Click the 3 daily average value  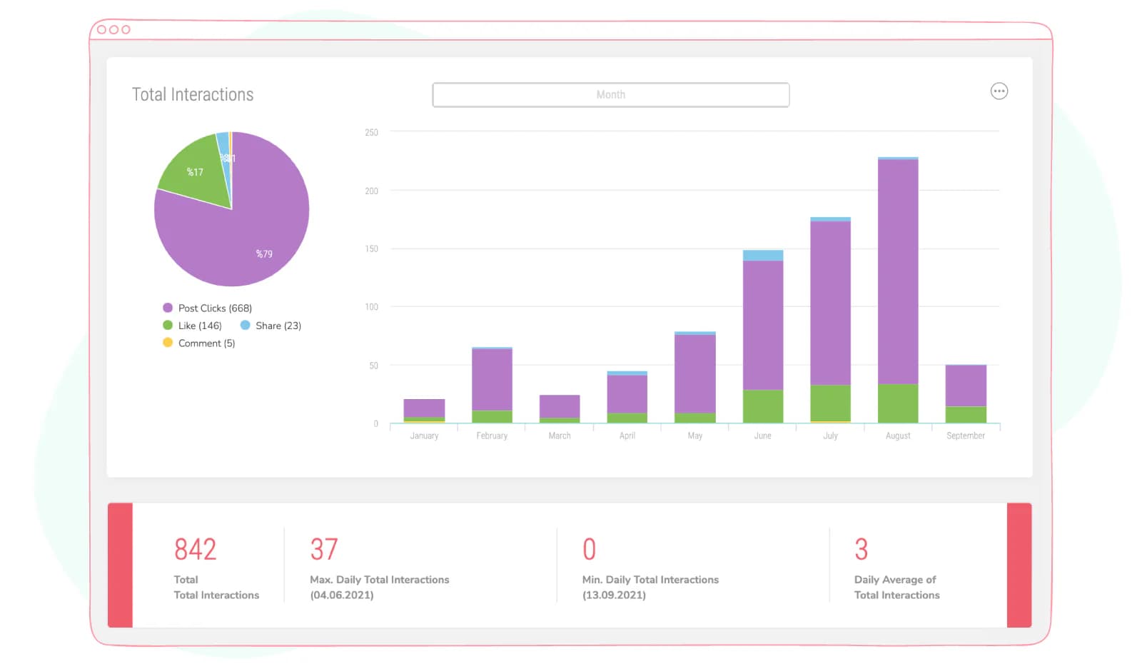click(861, 549)
